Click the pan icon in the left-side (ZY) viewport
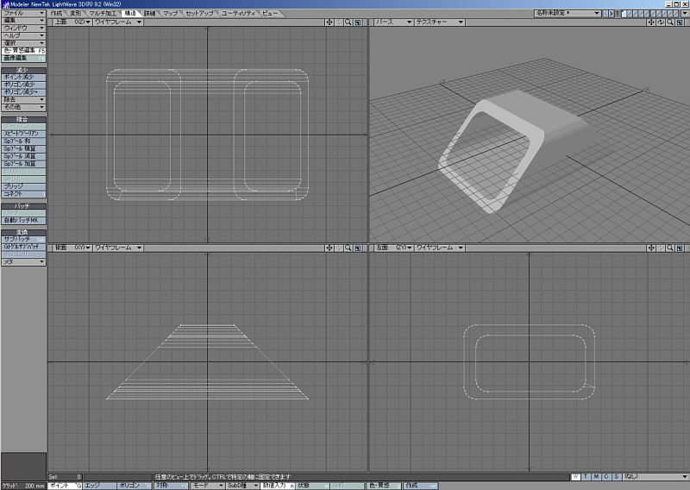 (651, 248)
